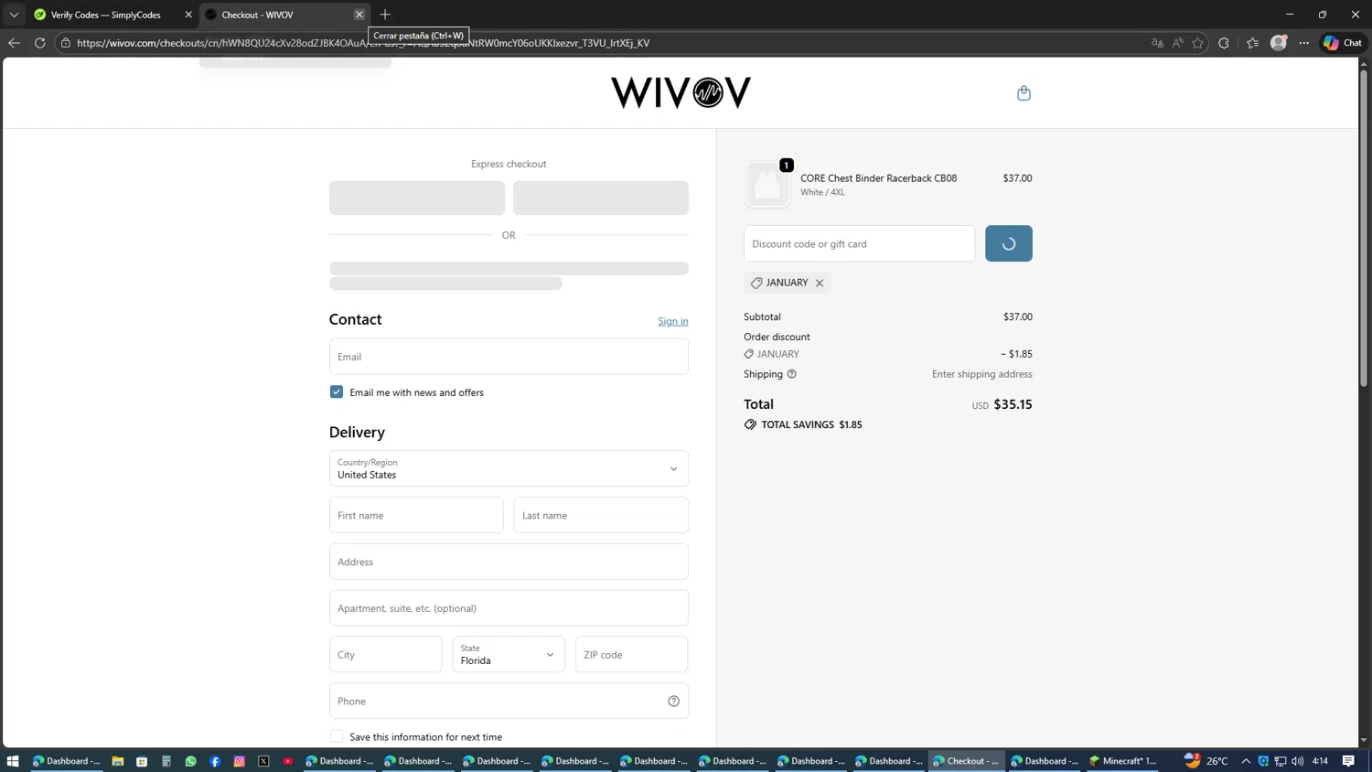The height and width of the screenshot is (772, 1372).
Task: Click the shipping info help icon
Action: pos(792,374)
